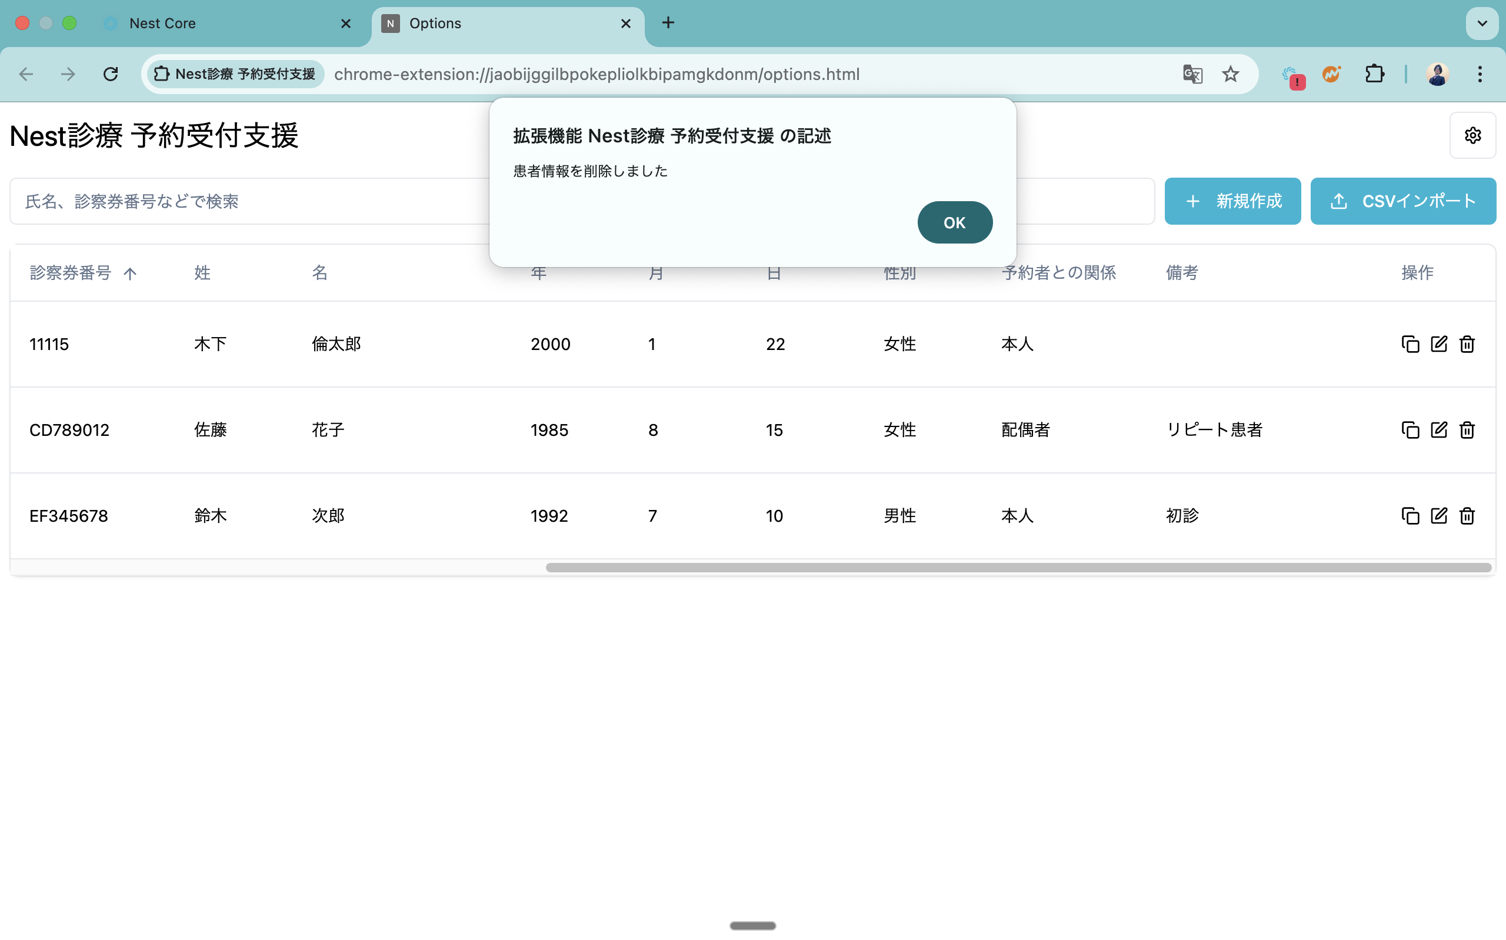
Task: Open the edit icon for 鈴木 次郎
Action: [1438, 515]
